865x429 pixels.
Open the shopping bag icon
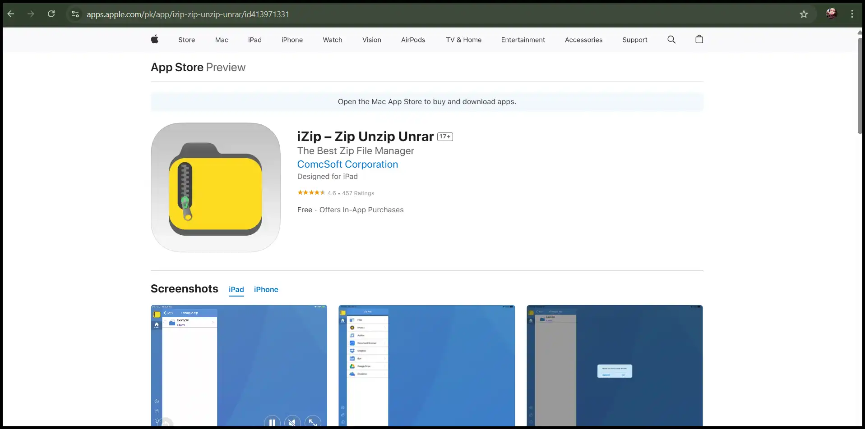[699, 39]
